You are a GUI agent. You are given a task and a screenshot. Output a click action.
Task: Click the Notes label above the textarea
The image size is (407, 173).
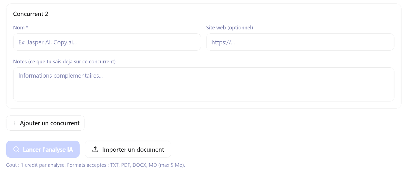click(64, 62)
